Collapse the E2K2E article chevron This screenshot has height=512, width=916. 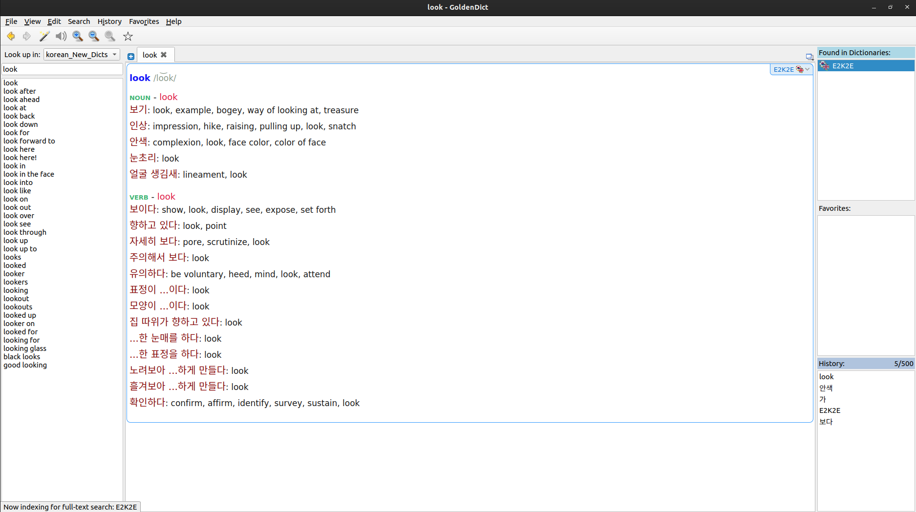(x=807, y=69)
